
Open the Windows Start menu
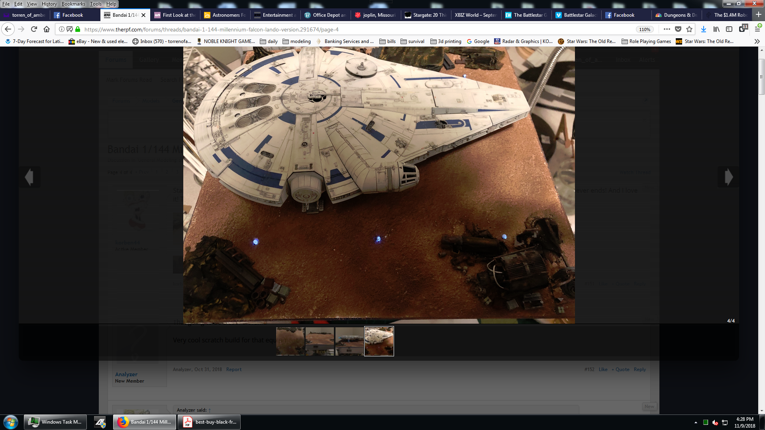click(11, 422)
